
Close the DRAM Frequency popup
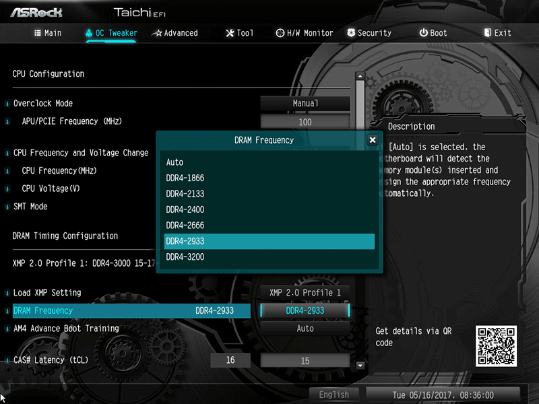click(x=373, y=140)
